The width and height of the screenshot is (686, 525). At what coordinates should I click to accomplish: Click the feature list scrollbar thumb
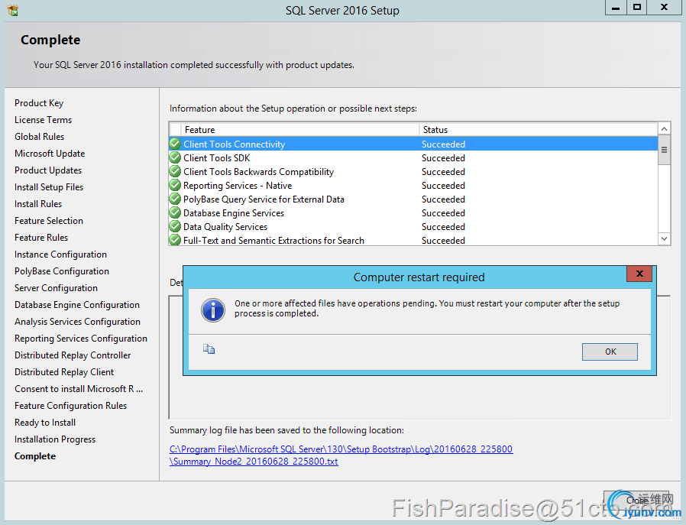click(x=664, y=150)
